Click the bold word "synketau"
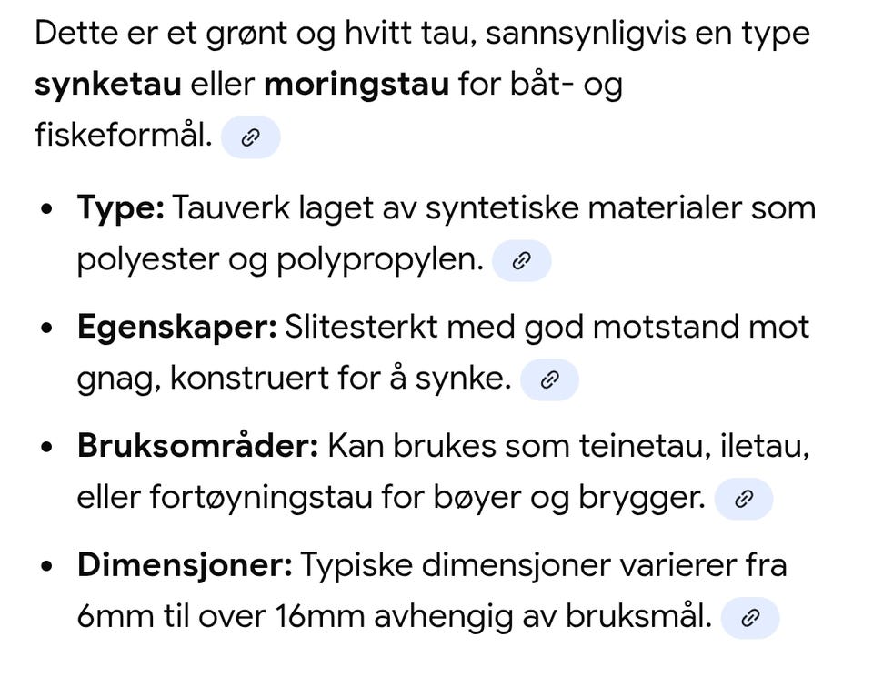This screenshot has height=678, width=873. tap(108, 86)
